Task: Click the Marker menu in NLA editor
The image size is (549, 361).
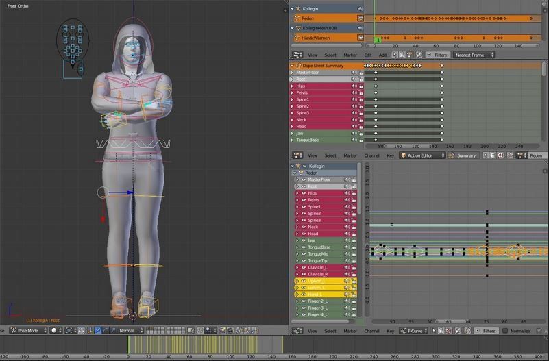Action: (350, 55)
